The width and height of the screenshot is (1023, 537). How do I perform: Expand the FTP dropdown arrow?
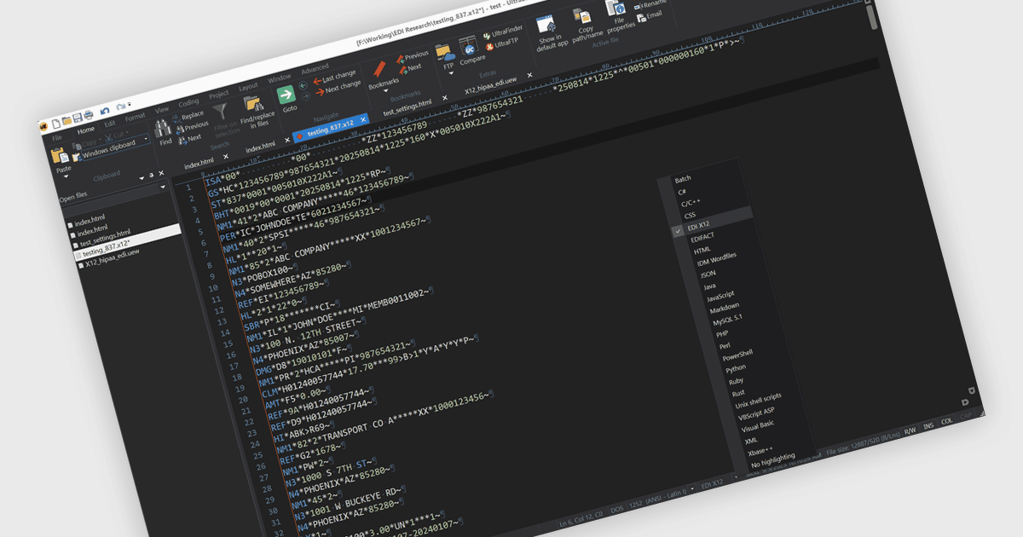coord(449,72)
